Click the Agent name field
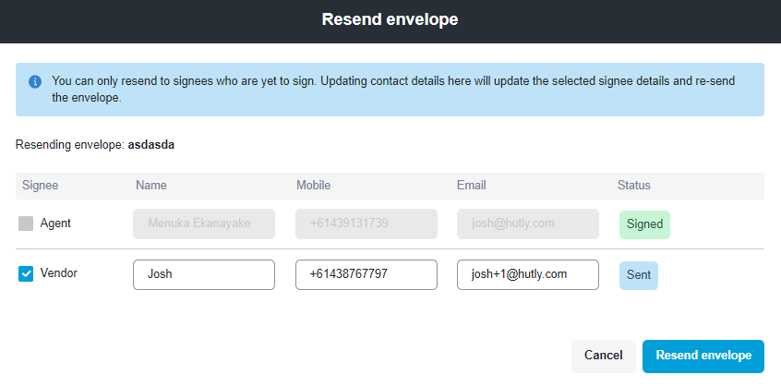The height and width of the screenshot is (387, 781). point(204,224)
